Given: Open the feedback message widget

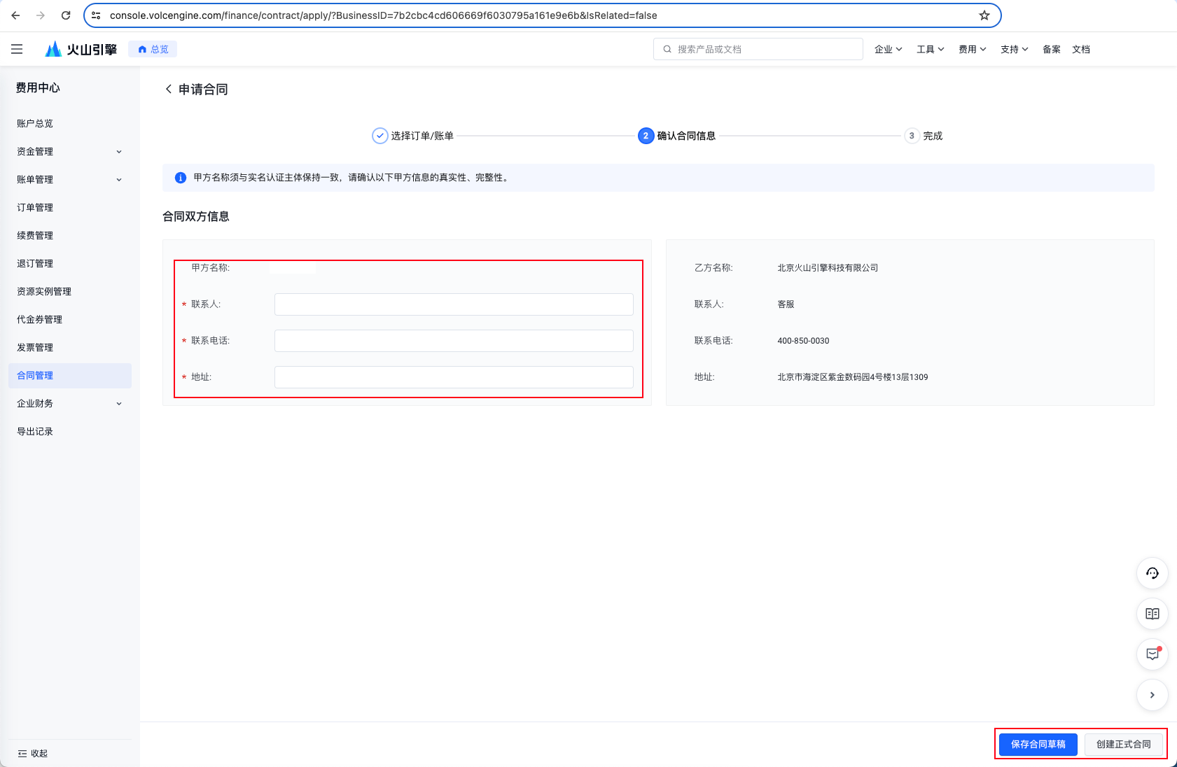Looking at the screenshot, I should 1152,654.
